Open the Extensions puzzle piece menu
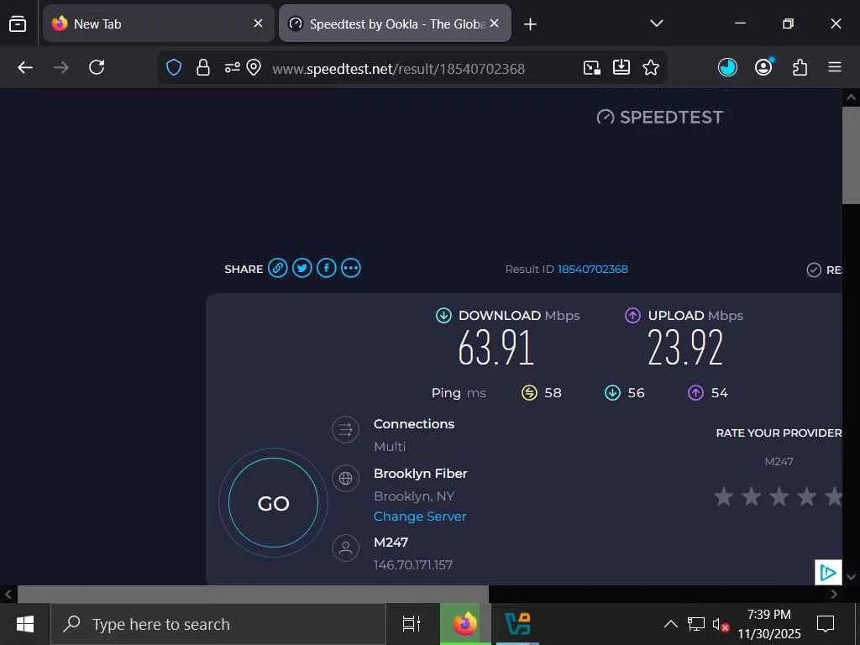 800,67
